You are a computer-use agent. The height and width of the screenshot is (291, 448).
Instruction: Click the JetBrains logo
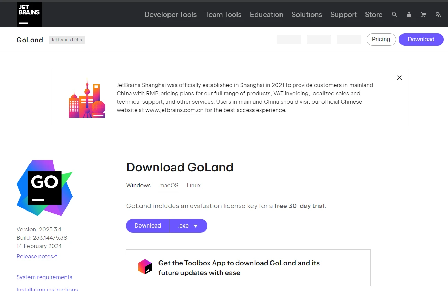(x=29, y=15)
